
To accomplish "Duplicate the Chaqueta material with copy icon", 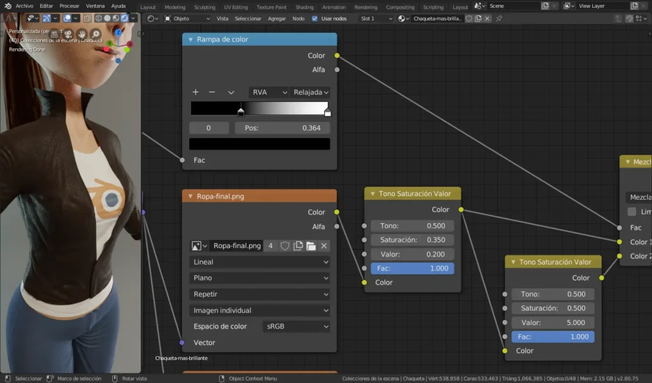I will (478, 18).
